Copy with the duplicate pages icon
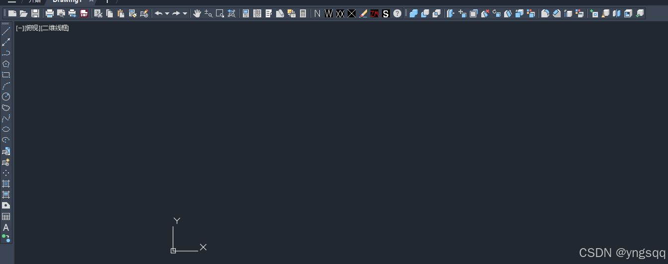Screen dimensions: 668x264 [110, 13]
